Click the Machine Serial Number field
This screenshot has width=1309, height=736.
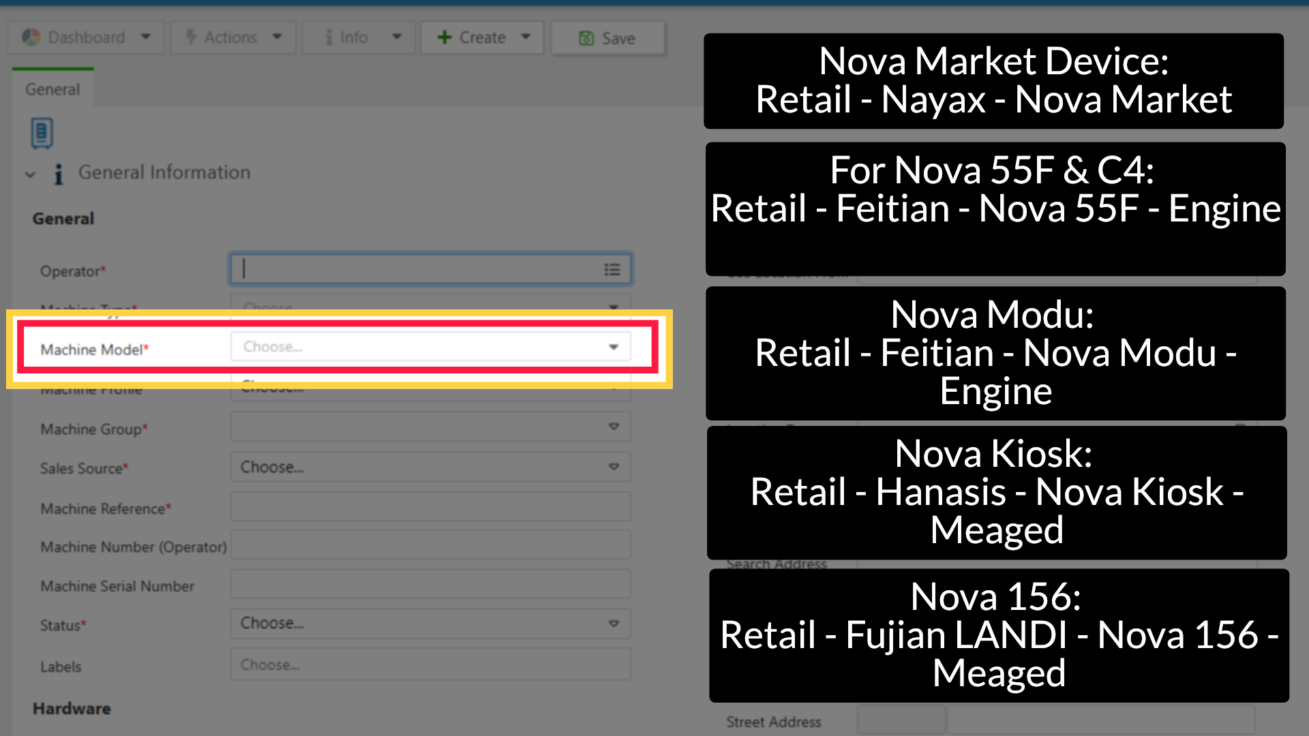coord(431,585)
